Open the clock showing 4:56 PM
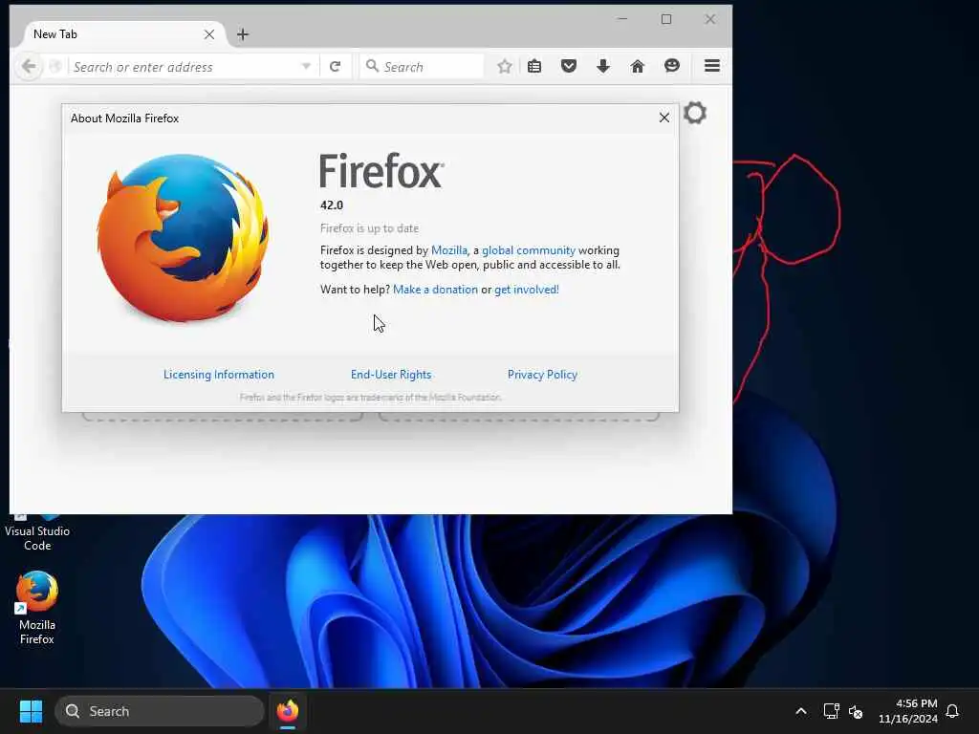The height and width of the screenshot is (734, 979). [x=908, y=711]
